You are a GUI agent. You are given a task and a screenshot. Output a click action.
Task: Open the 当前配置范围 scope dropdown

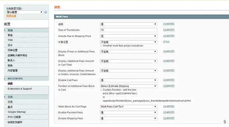25,12
